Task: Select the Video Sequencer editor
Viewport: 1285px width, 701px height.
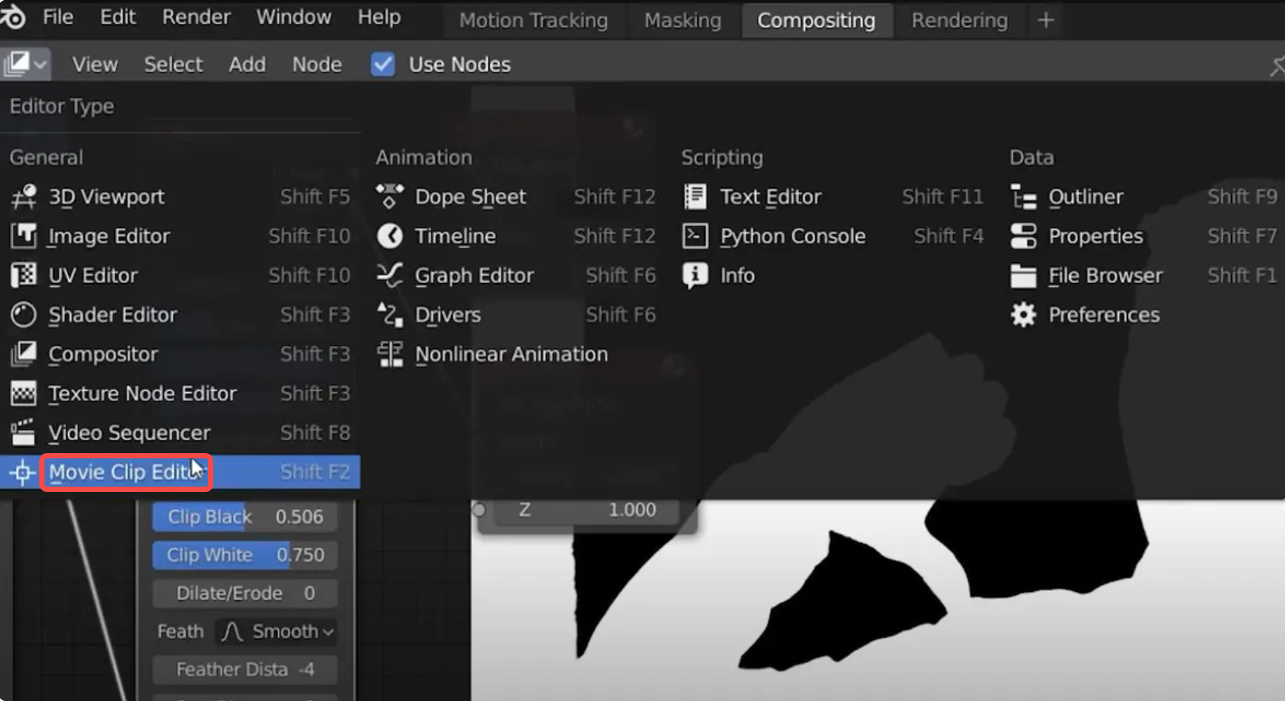Action: click(128, 432)
